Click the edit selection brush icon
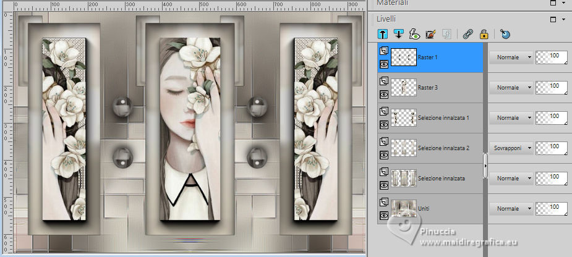 (x=431, y=34)
